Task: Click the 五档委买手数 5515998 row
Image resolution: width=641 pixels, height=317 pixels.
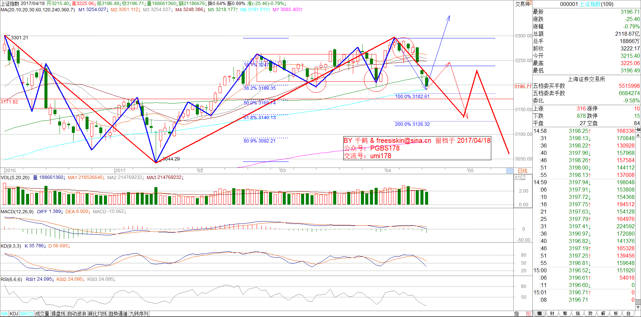Action: [x=587, y=86]
